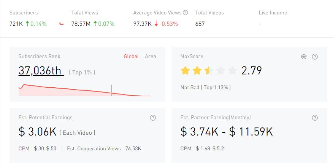Click Est. Partner Earning help icon
333x164 pixels.
(315, 118)
